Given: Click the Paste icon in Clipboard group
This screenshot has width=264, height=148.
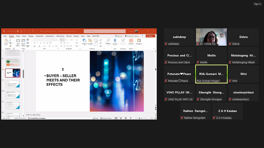Looking at the screenshot, I should pos(6,41).
